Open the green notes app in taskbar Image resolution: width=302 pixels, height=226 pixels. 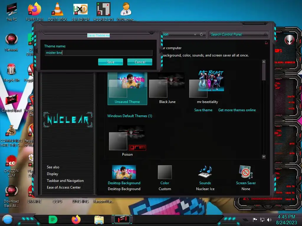coord(53,220)
